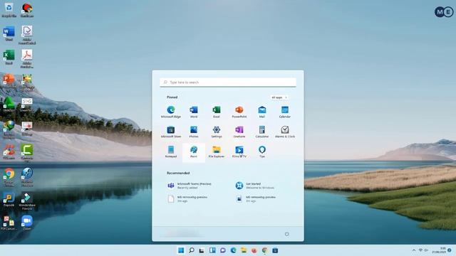Open the highlighted Paint app
Viewport: 456px width, 256px height.
pos(194,152)
